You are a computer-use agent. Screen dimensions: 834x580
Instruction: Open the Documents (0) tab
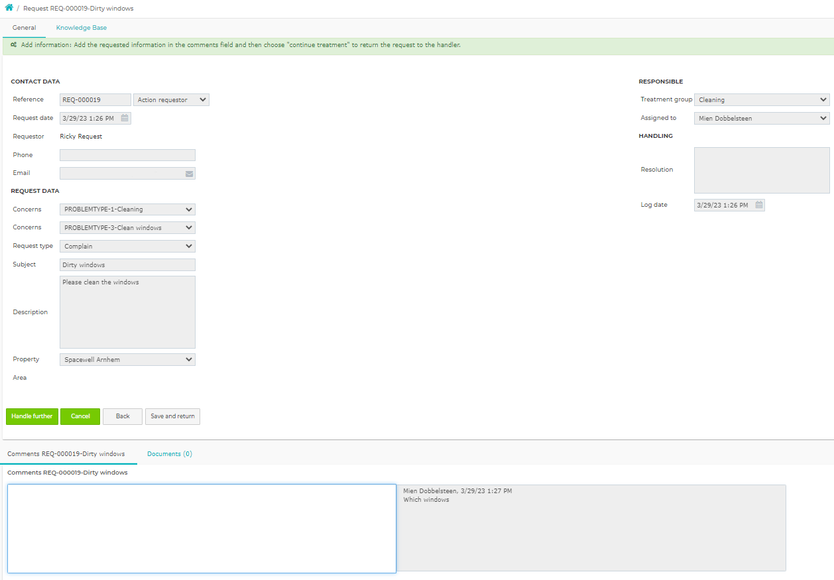point(170,454)
